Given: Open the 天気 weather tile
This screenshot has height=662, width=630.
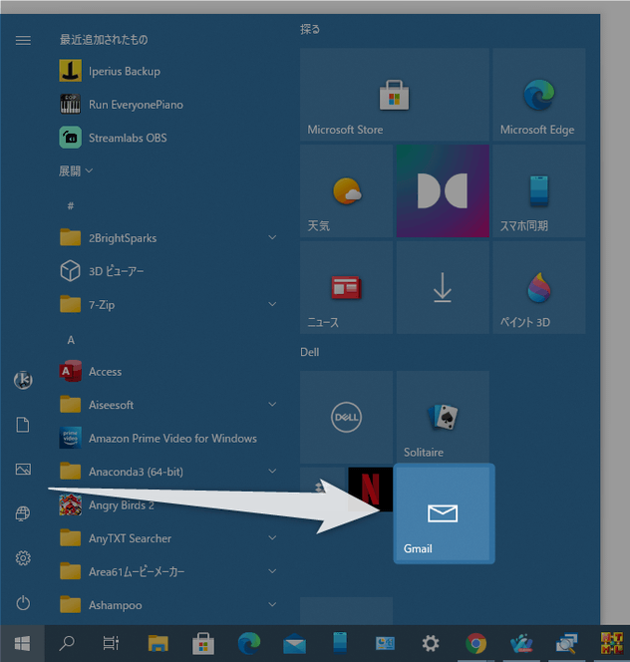Looking at the screenshot, I should pos(346,190).
